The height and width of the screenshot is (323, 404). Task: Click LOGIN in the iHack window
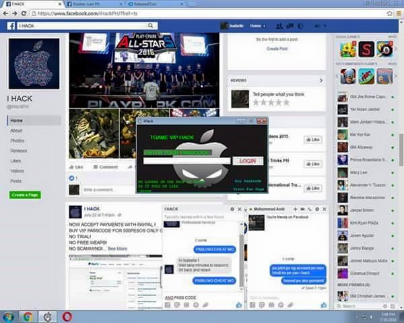click(x=248, y=161)
